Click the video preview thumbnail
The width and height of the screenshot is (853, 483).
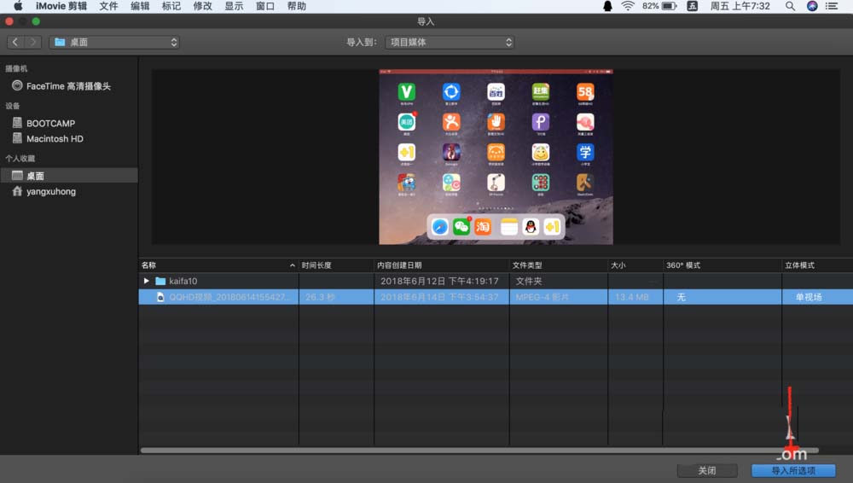point(496,157)
